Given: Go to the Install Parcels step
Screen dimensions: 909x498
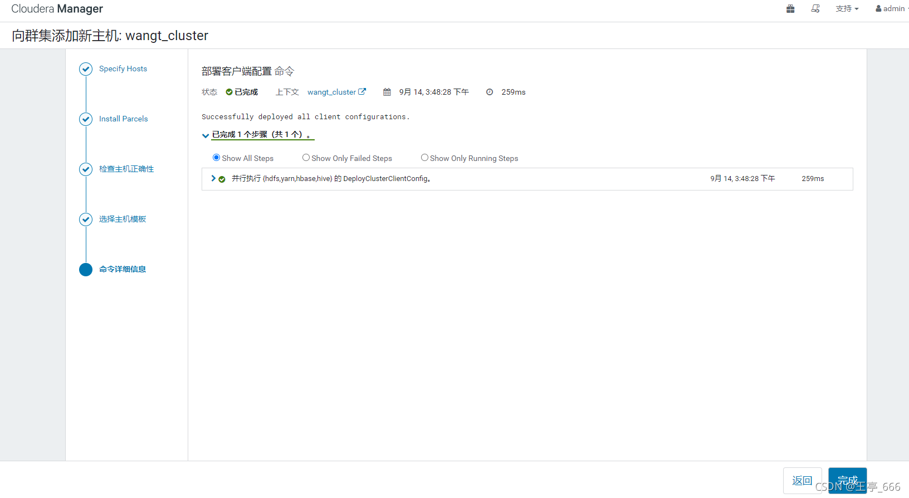Looking at the screenshot, I should click(124, 119).
